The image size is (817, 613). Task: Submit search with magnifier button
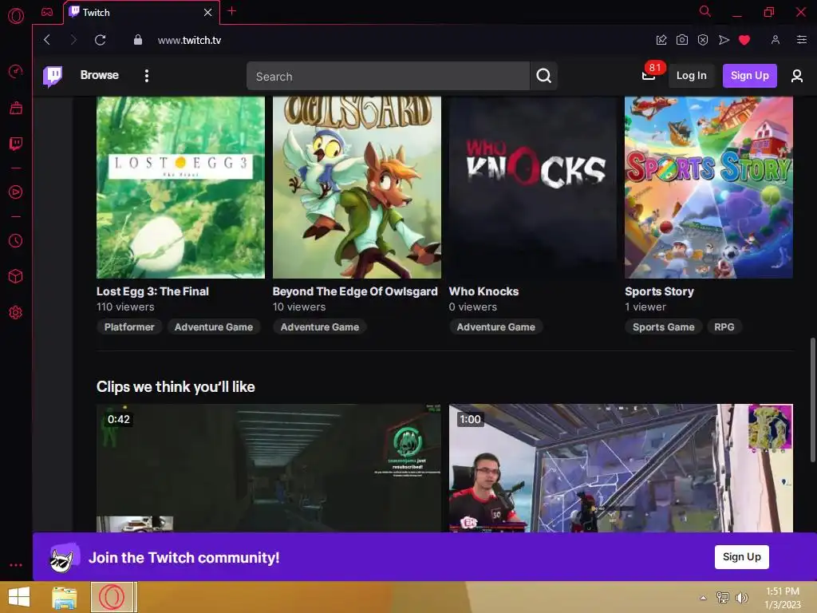544,76
